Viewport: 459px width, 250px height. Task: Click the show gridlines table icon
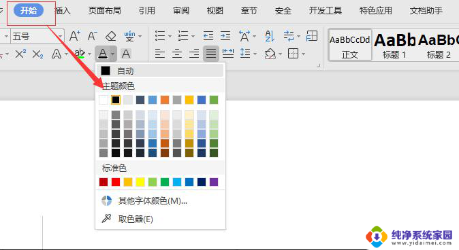tap(312, 36)
